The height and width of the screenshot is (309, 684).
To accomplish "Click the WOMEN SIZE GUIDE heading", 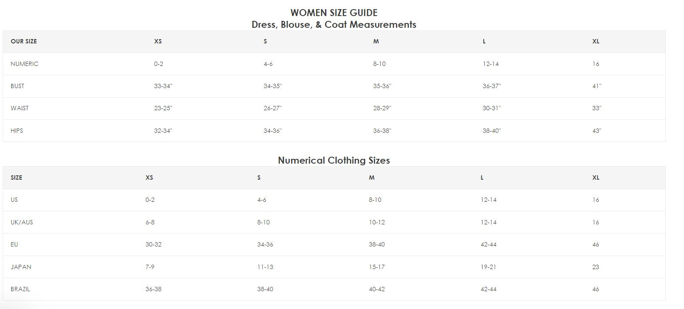I will pyautogui.click(x=334, y=13).
